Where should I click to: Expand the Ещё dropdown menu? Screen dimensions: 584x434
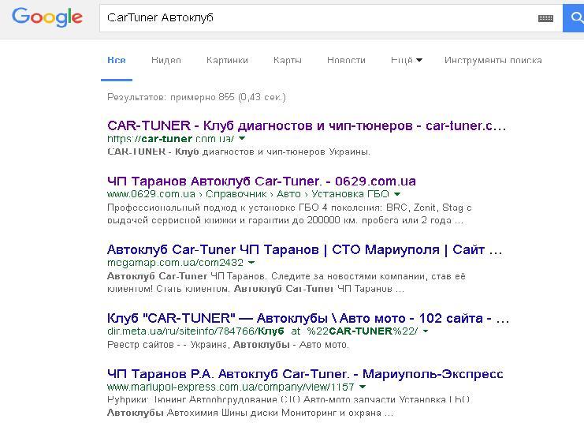406,60
